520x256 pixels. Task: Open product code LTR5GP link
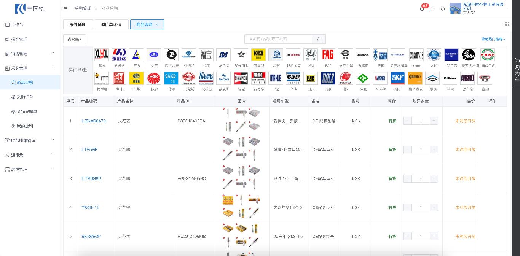coord(89,149)
